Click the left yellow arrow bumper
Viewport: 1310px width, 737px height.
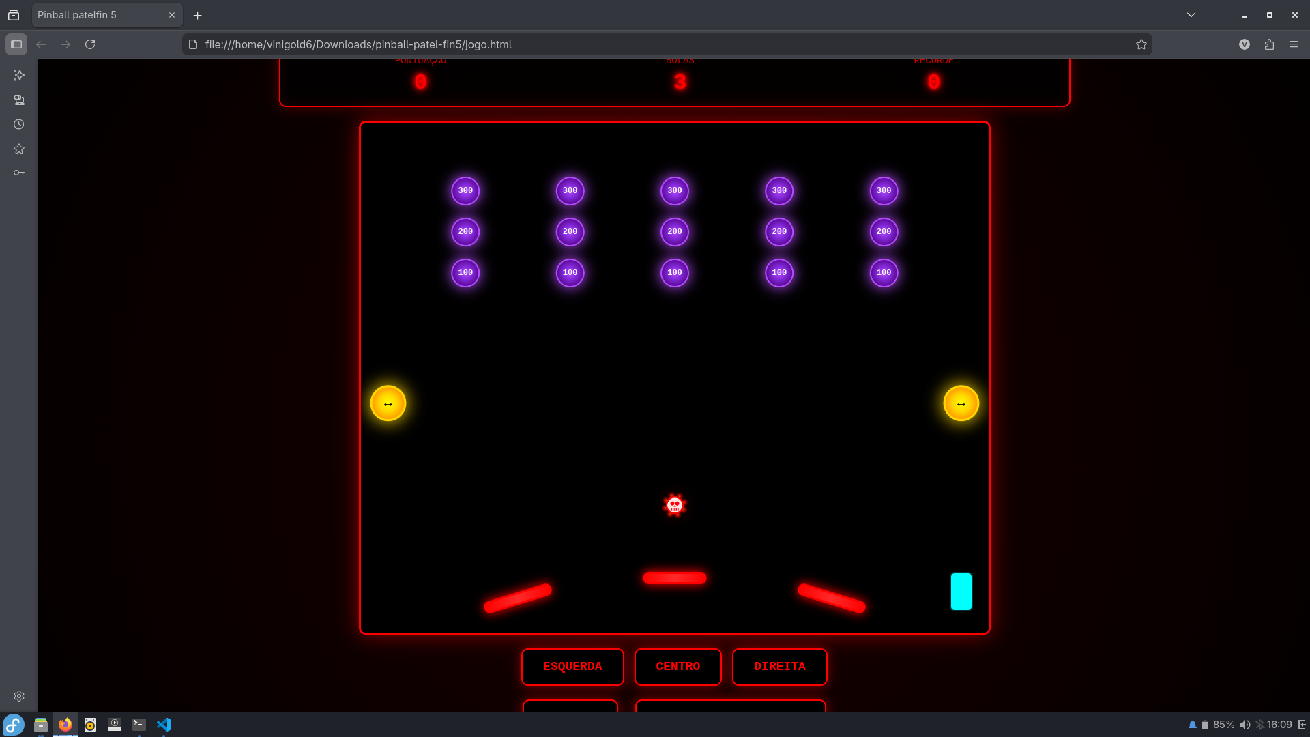(388, 403)
